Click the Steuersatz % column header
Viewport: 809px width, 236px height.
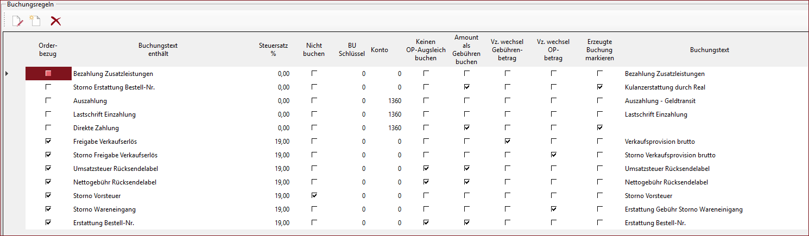(x=274, y=50)
